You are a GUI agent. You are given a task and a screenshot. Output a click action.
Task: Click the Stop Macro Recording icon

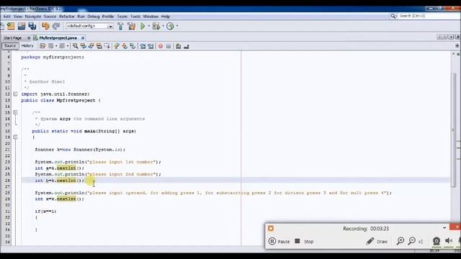169,46
